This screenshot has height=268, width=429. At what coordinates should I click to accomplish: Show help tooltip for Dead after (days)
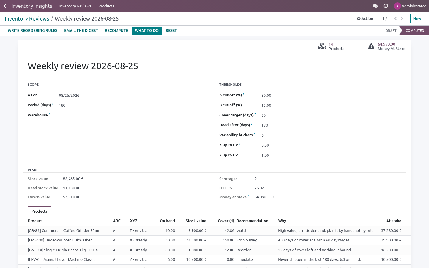pos(252,124)
